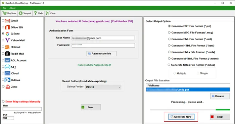
Task: Select the andy.pst output file row
Action: (188, 90)
